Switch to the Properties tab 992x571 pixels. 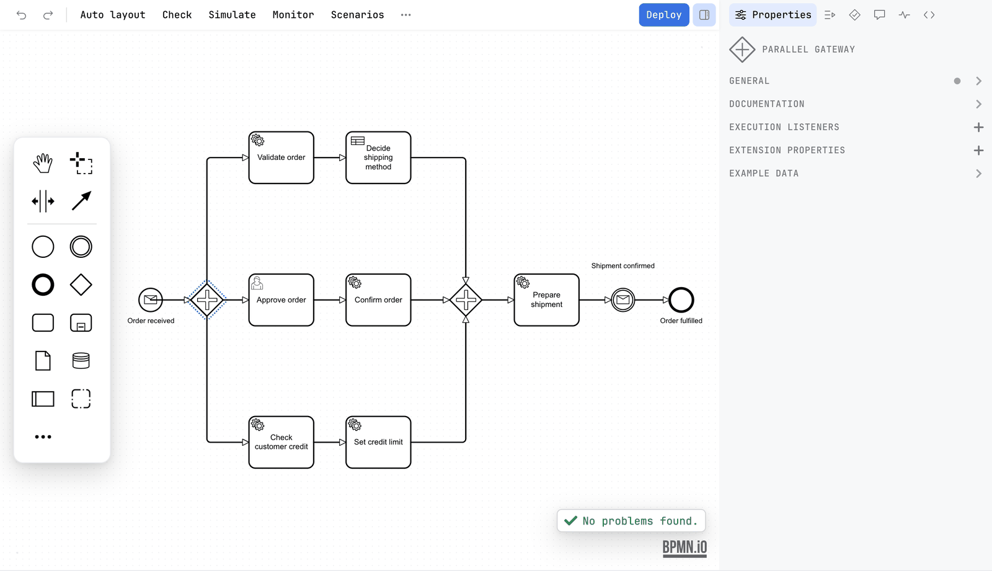(773, 15)
